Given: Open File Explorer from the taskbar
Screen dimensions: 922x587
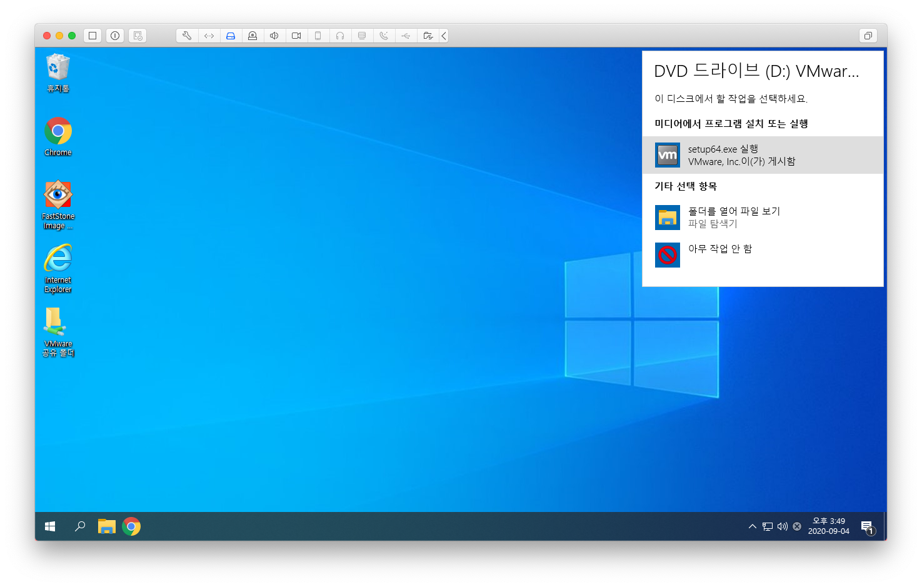Looking at the screenshot, I should (107, 526).
